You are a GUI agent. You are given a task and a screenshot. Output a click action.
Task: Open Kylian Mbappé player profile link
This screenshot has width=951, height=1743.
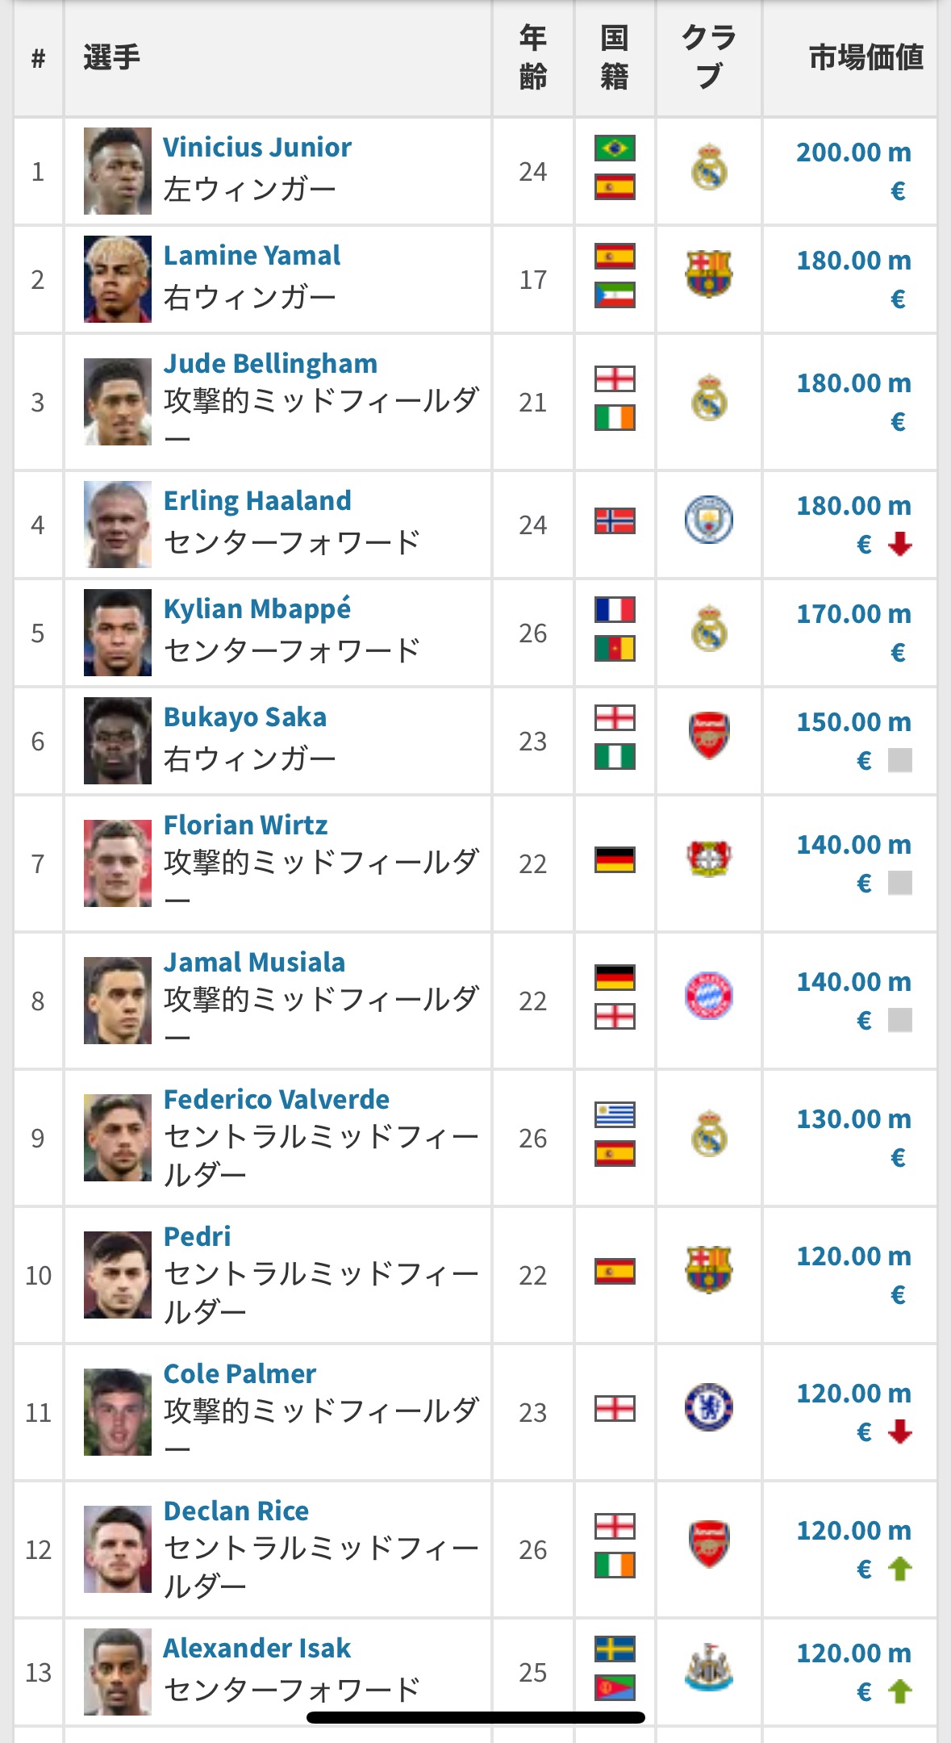[257, 609]
